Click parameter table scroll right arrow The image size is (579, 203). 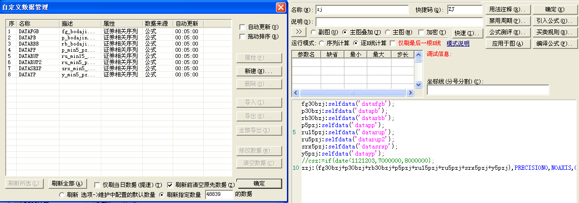pos(411,92)
